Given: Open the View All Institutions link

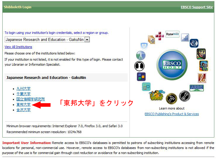Looking at the screenshot, I should point(18,47).
